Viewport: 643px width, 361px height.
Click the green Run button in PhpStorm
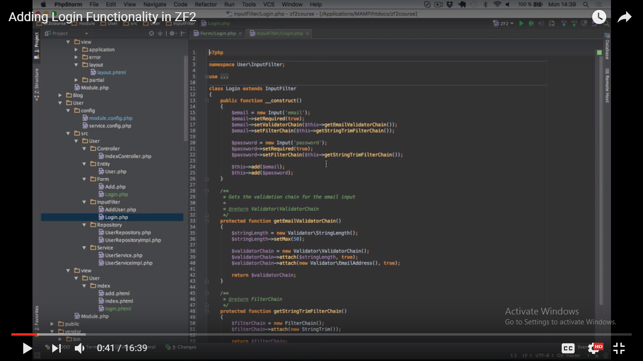click(521, 24)
